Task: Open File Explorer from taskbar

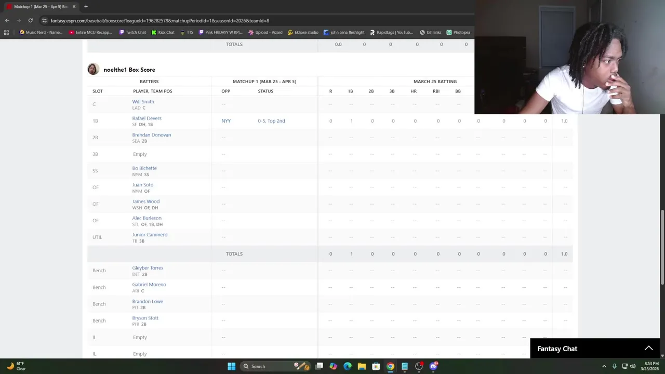Action: click(x=362, y=366)
